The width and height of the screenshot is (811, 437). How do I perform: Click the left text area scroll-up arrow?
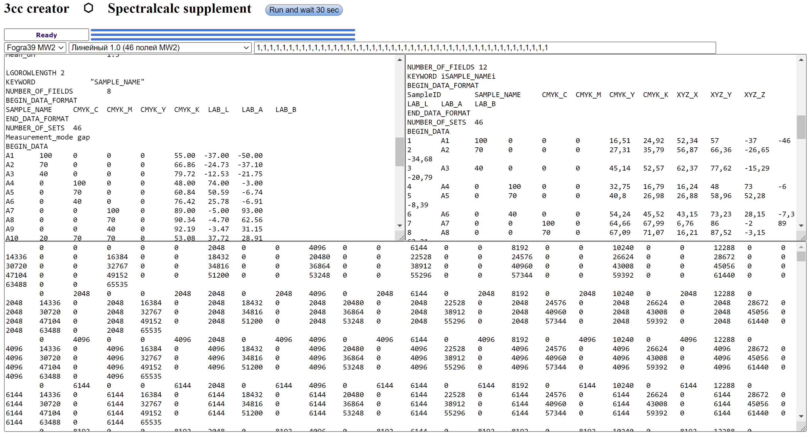(x=399, y=60)
